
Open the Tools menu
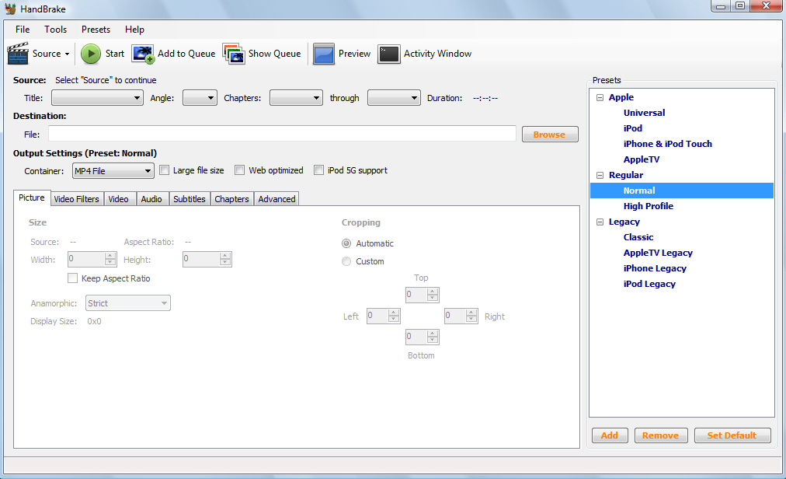point(56,29)
